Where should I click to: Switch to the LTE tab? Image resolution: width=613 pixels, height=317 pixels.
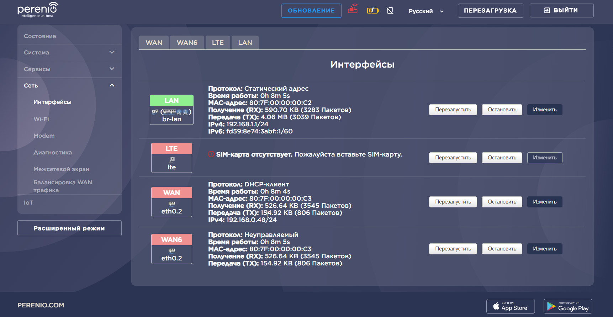[218, 43]
